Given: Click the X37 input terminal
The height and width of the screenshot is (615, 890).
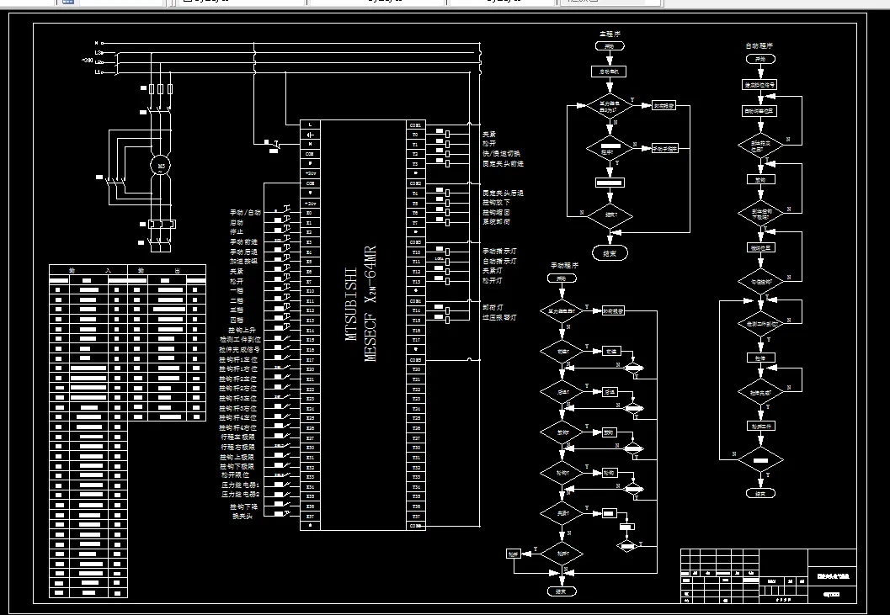Looking at the screenshot, I should [310, 517].
